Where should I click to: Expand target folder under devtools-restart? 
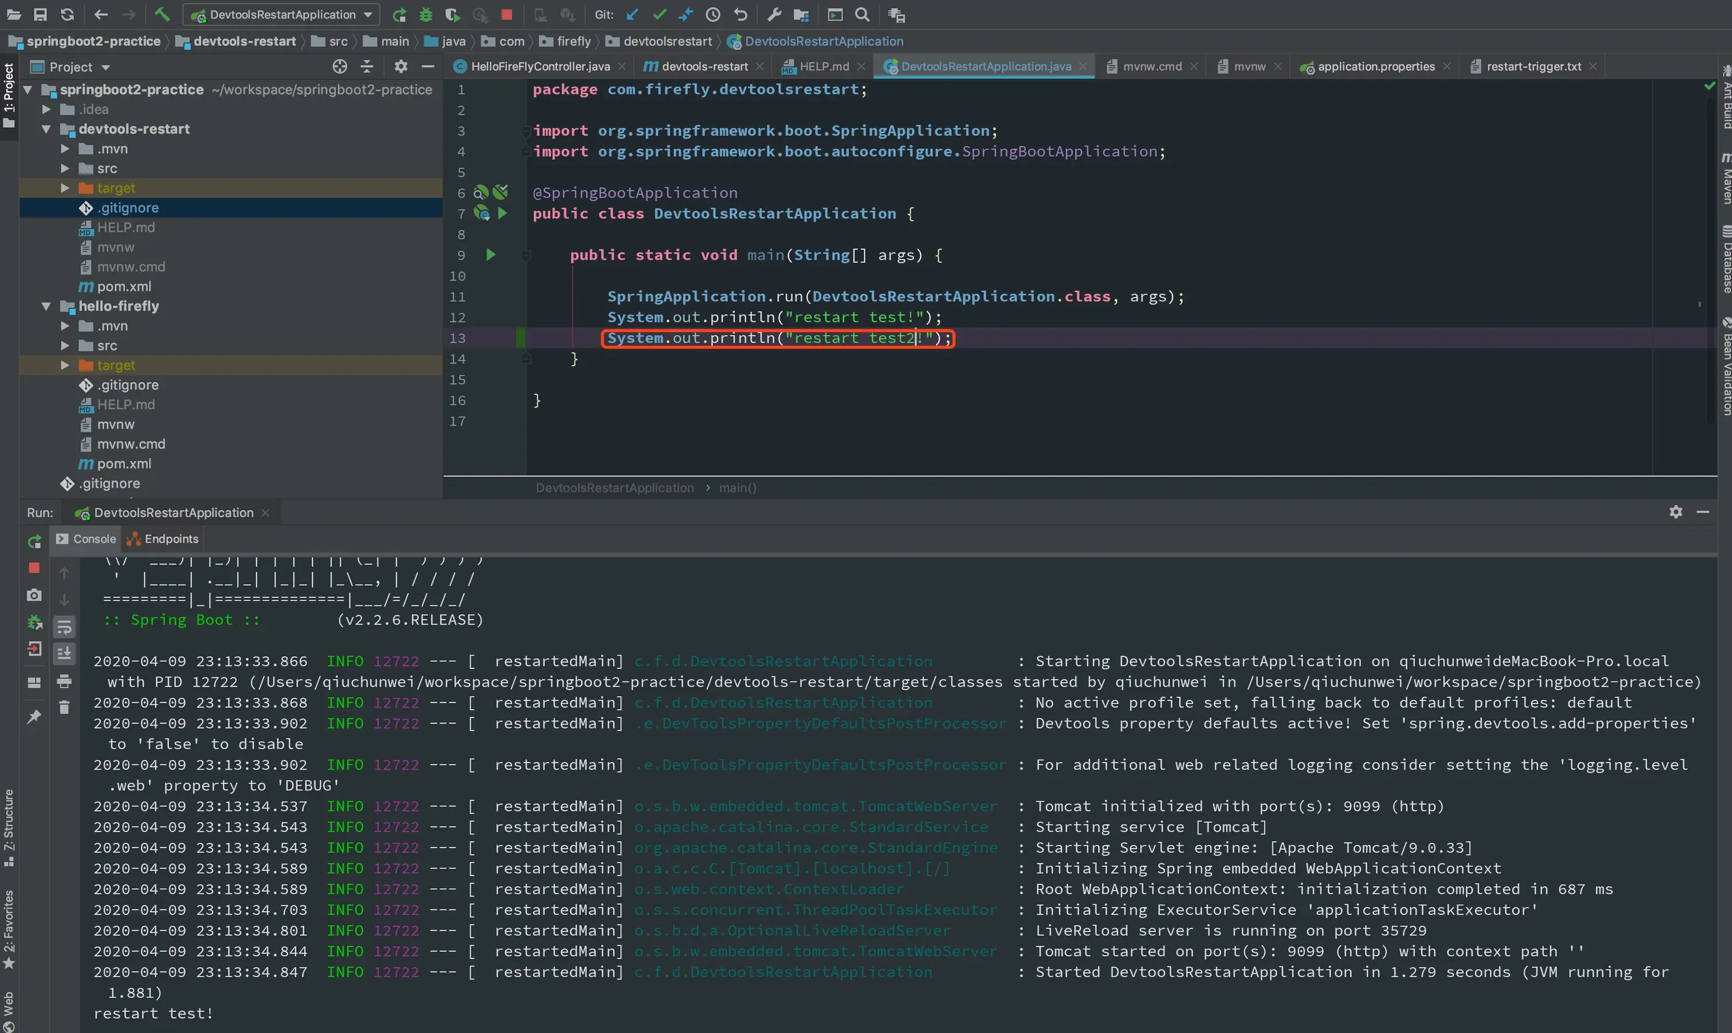click(x=65, y=188)
